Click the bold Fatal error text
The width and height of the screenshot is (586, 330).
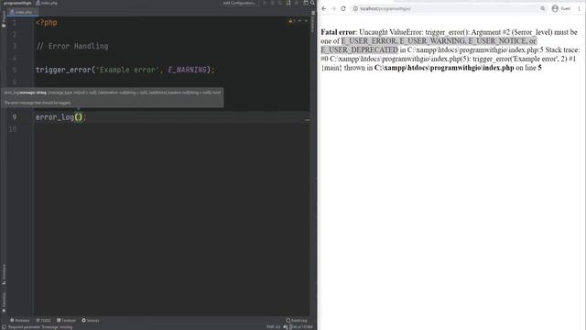coord(339,32)
